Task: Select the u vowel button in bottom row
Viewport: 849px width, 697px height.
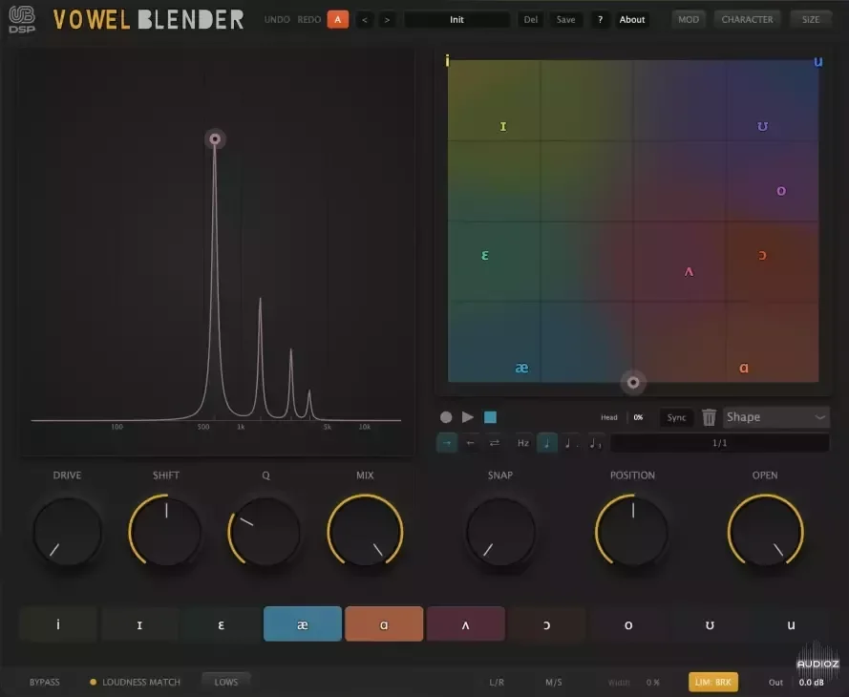Action: tap(791, 624)
